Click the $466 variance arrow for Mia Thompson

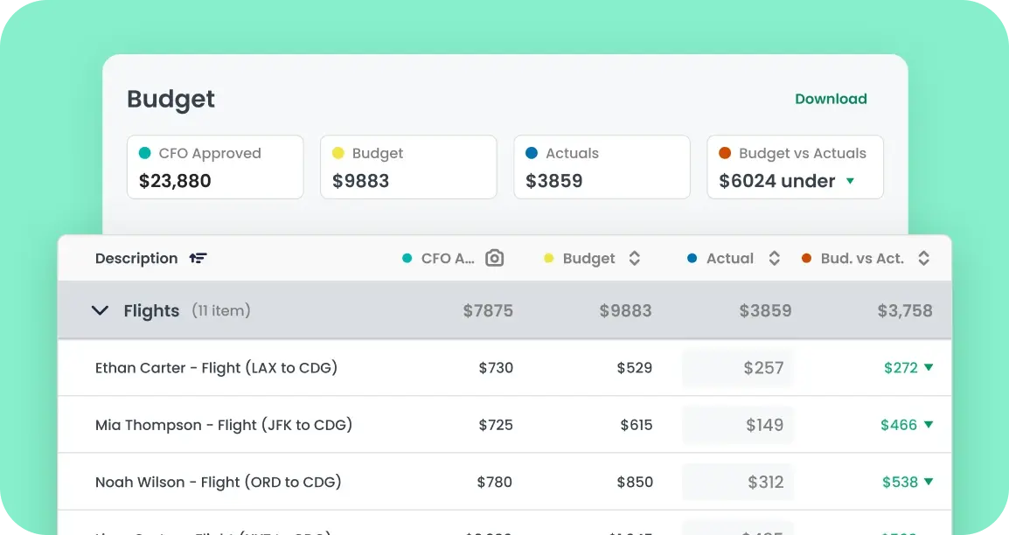(929, 424)
